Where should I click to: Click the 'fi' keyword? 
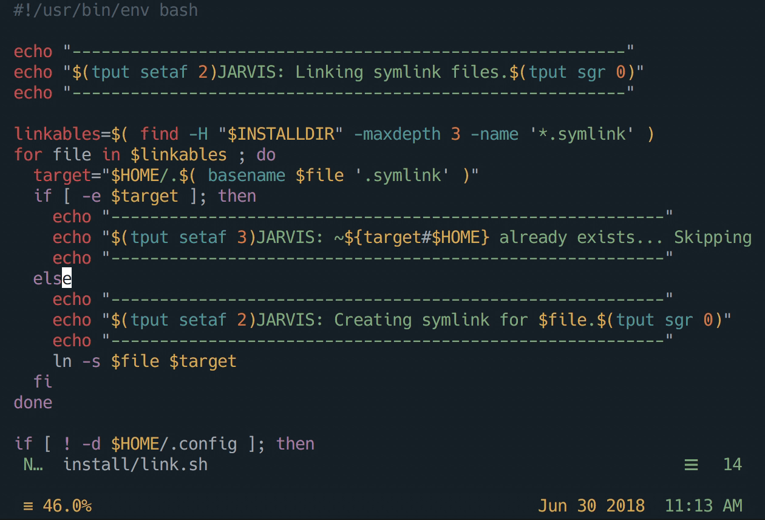click(43, 381)
